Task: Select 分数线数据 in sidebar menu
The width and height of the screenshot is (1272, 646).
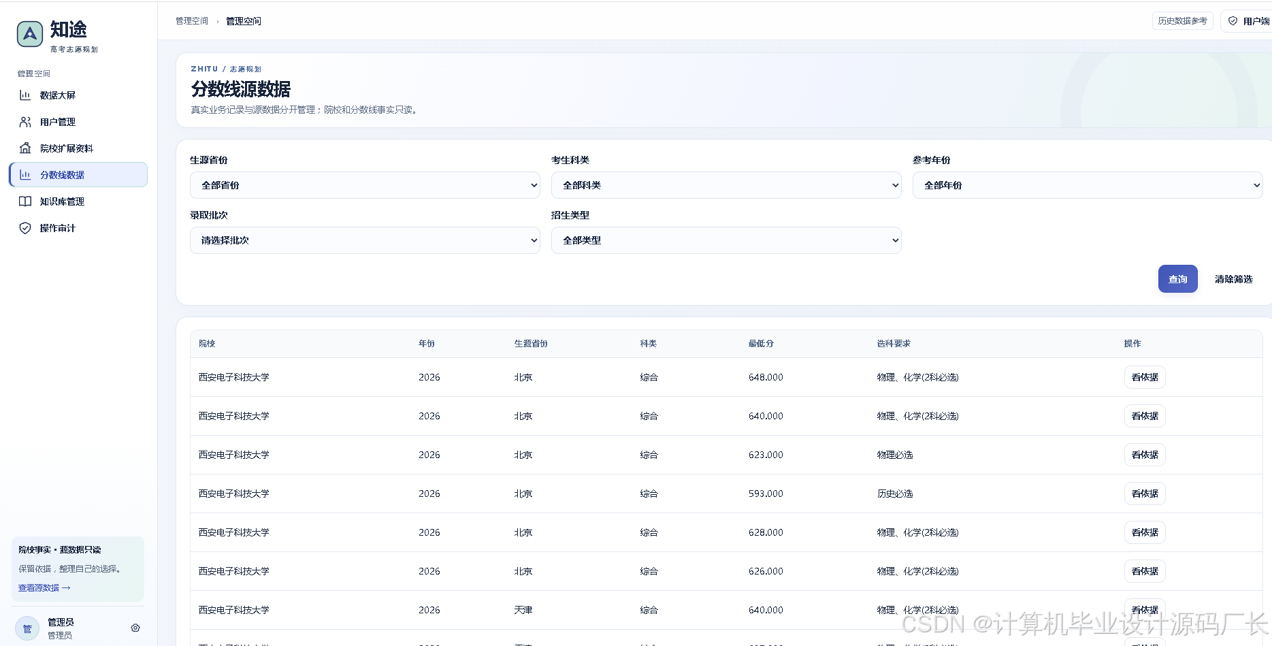Action: pyautogui.click(x=78, y=175)
